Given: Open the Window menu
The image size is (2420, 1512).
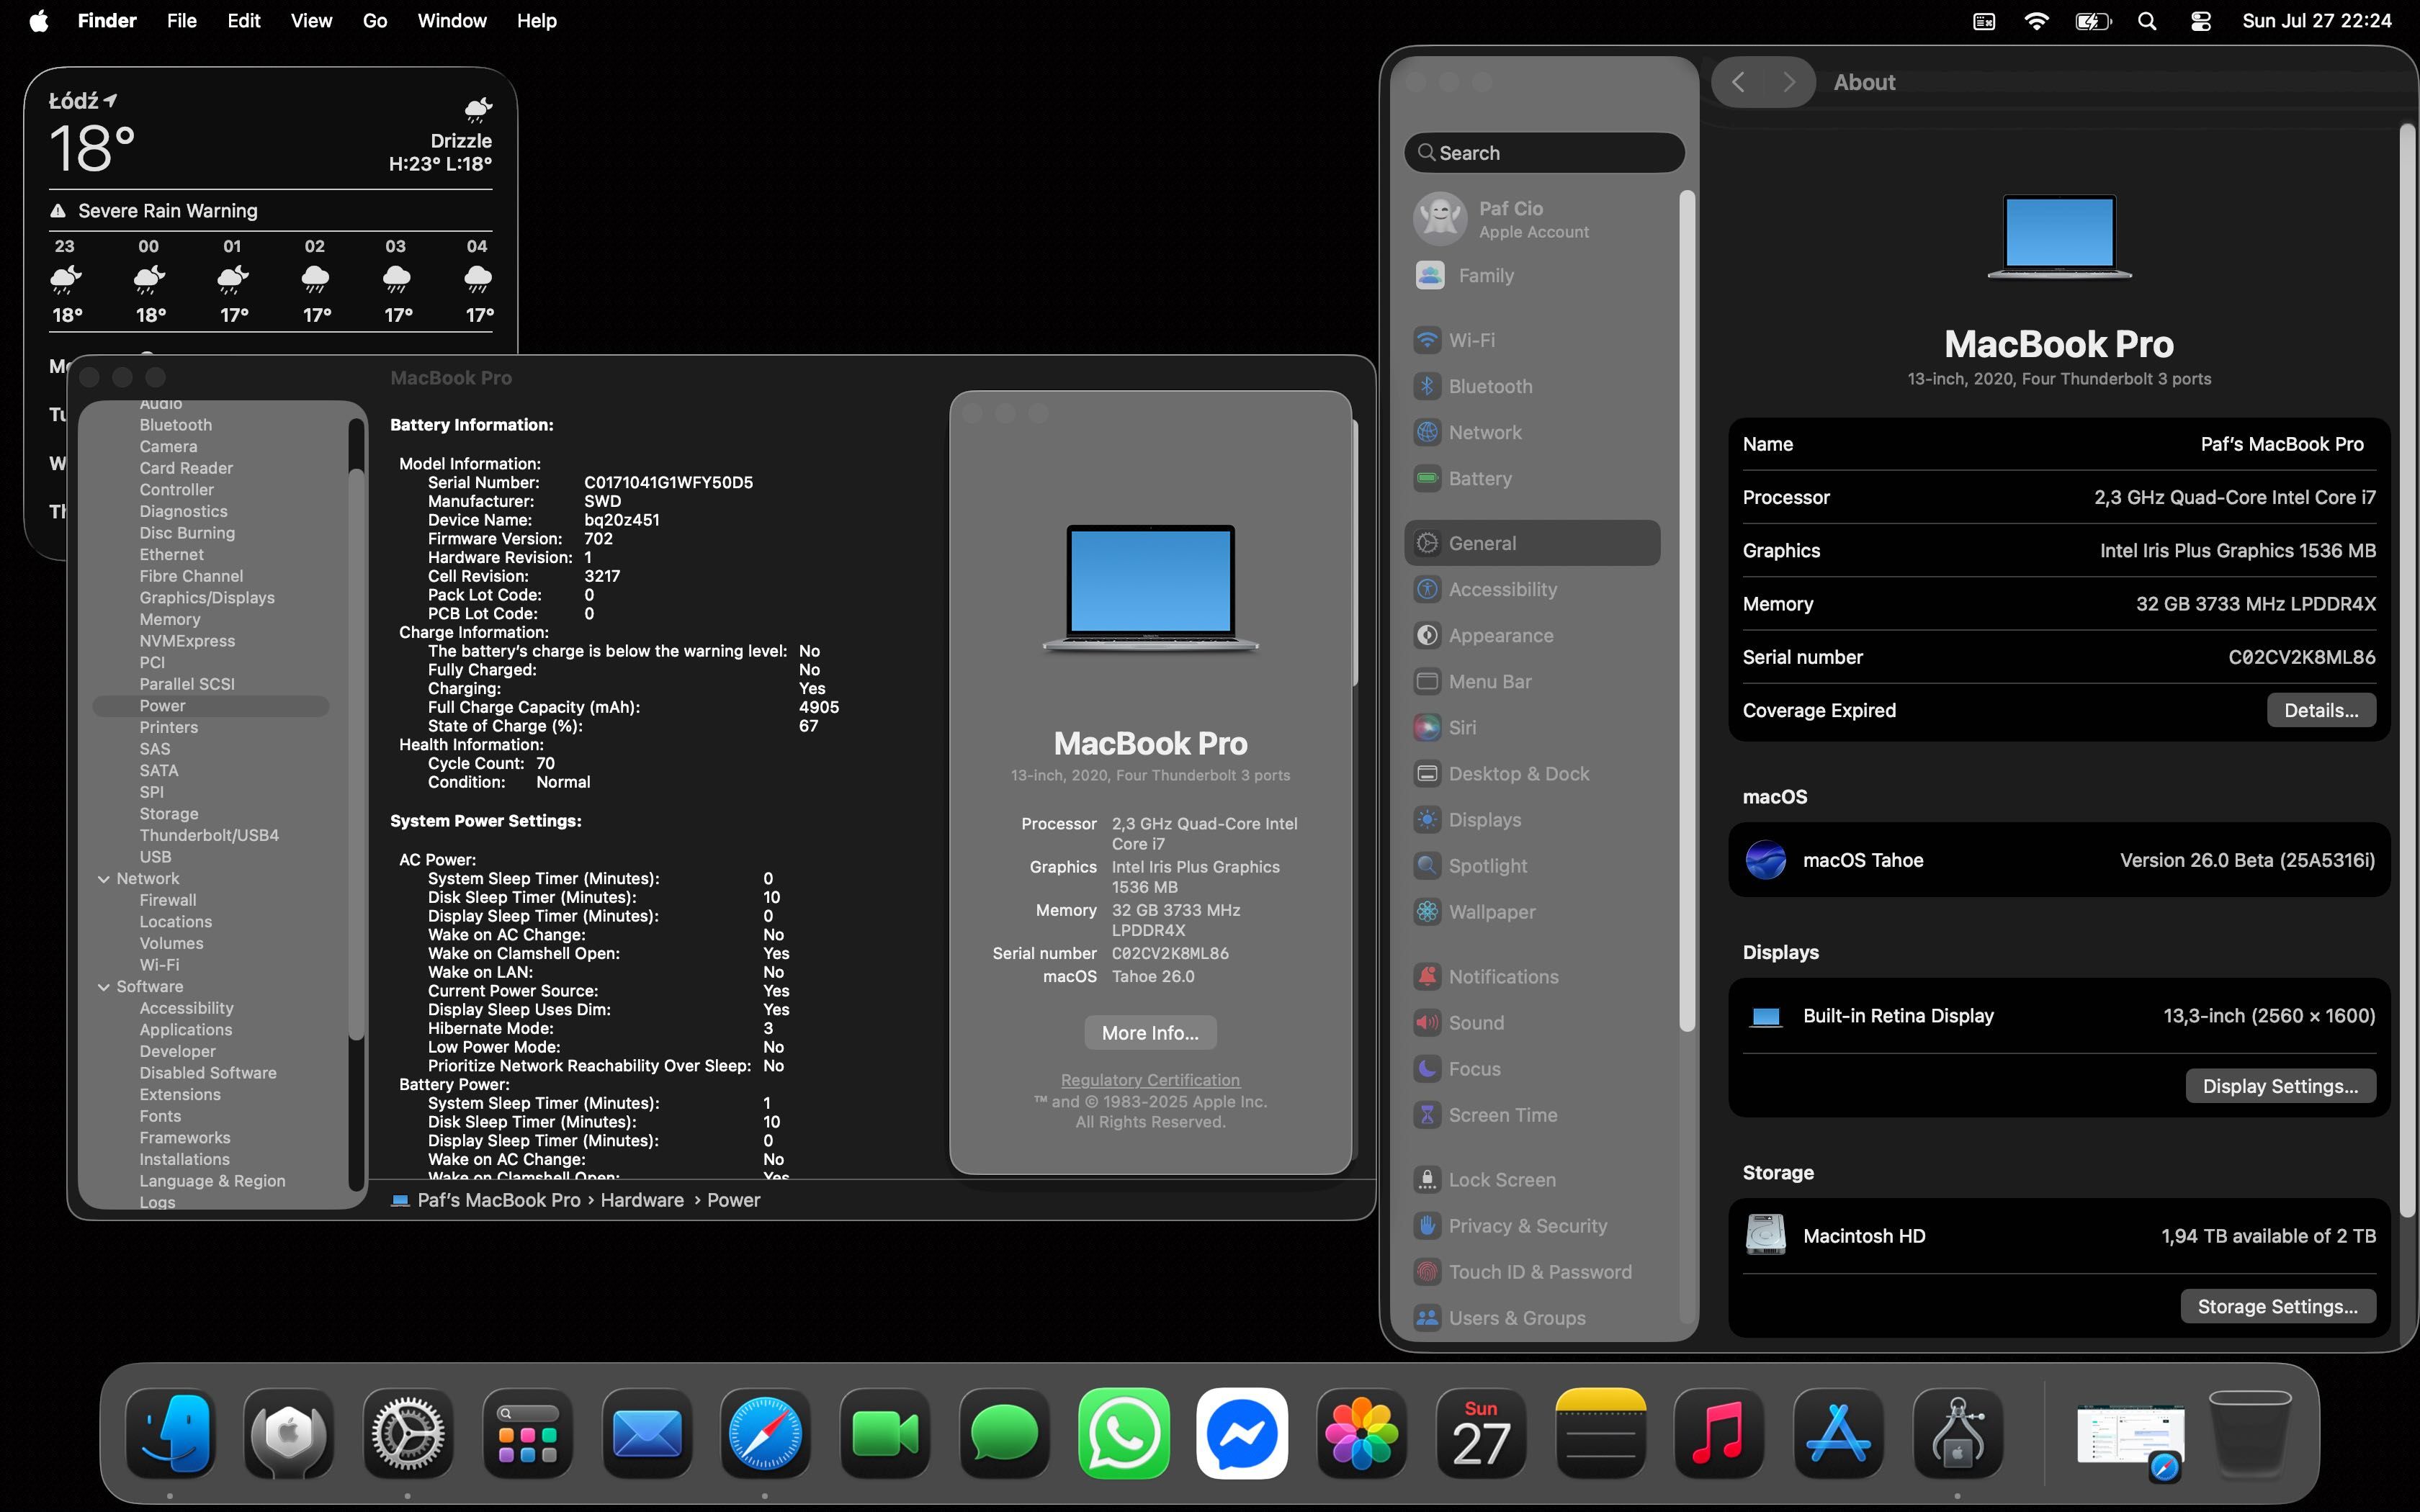Looking at the screenshot, I should pyautogui.click(x=451, y=21).
